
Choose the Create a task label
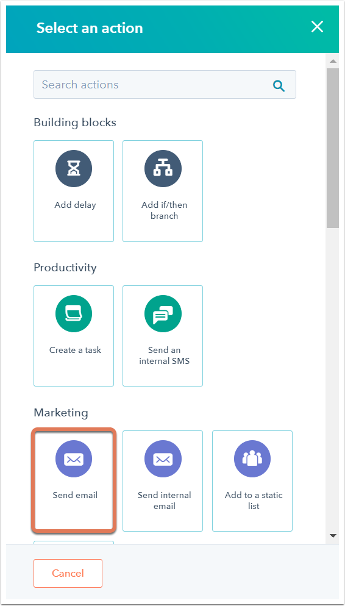click(x=75, y=350)
